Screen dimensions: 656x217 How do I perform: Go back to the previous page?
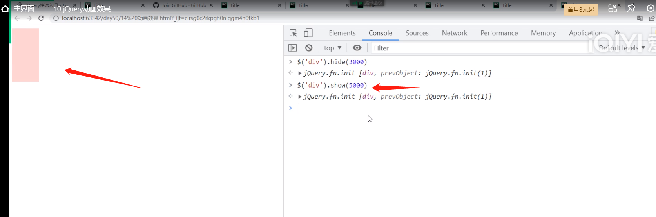(17, 18)
